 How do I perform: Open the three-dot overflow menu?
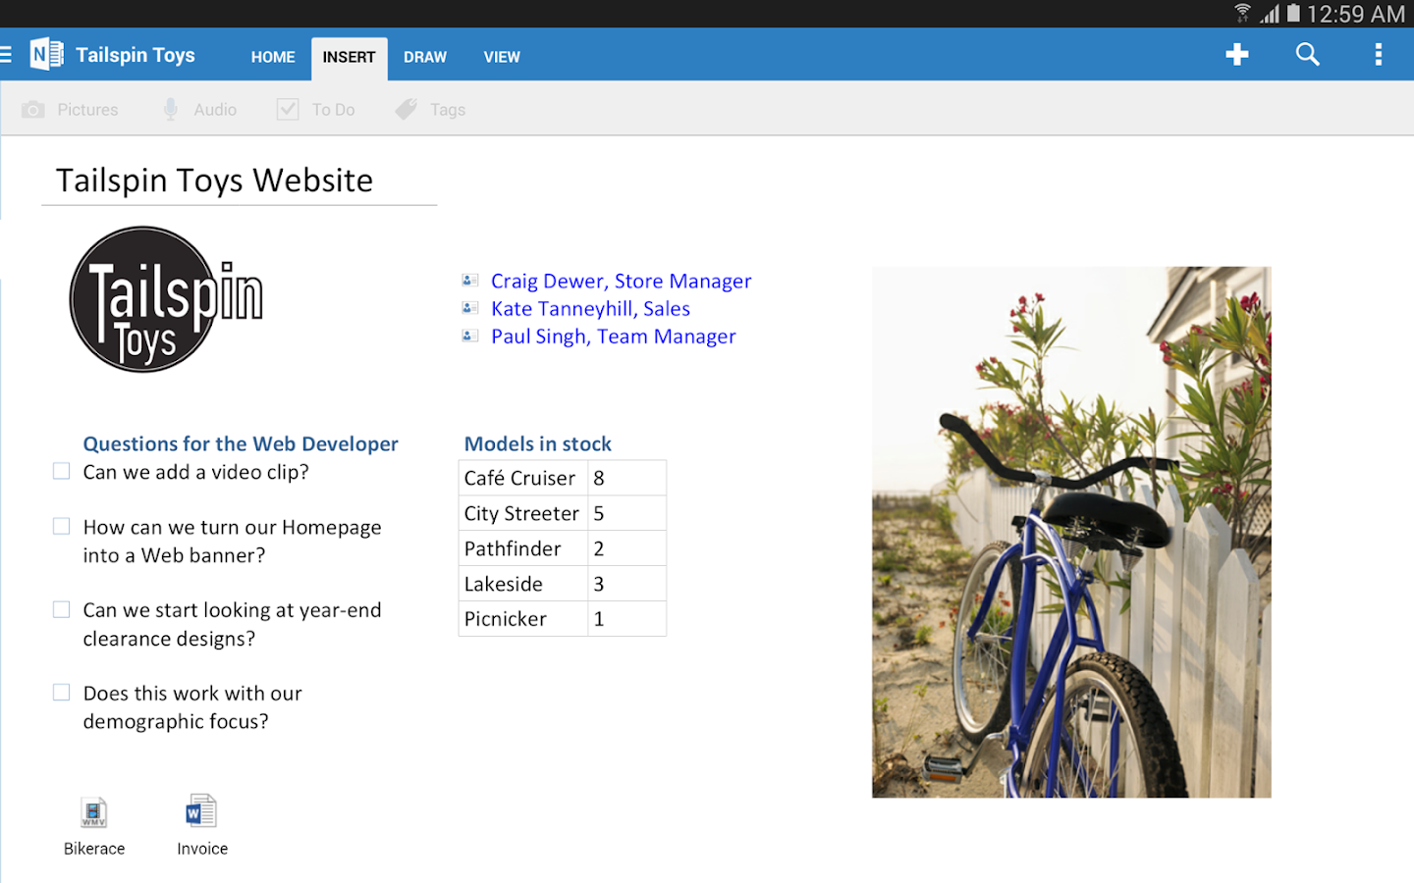point(1379,54)
